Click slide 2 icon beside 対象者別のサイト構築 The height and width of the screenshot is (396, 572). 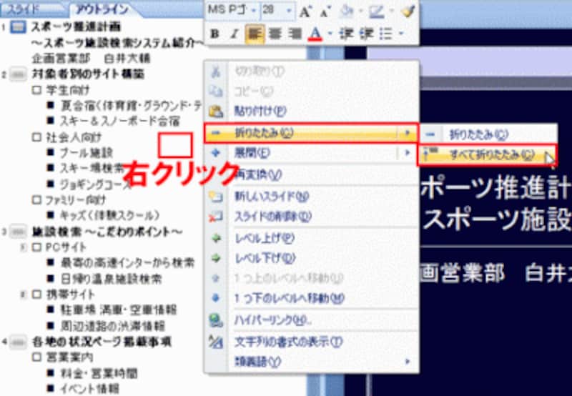click(x=17, y=74)
